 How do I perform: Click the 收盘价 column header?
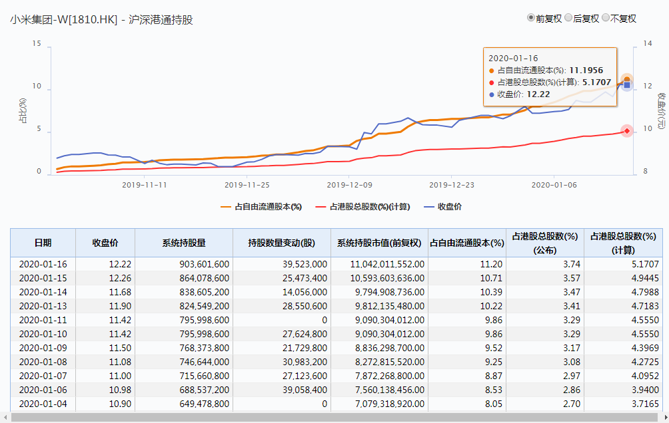105,243
